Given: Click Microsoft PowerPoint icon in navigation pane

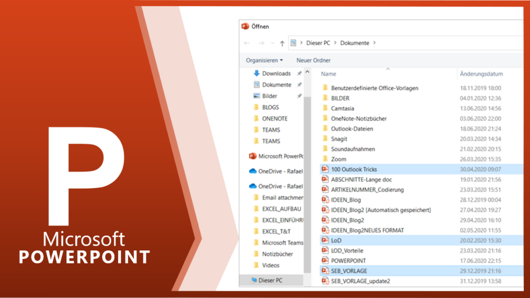Looking at the screenshot, I should (253, 156).
